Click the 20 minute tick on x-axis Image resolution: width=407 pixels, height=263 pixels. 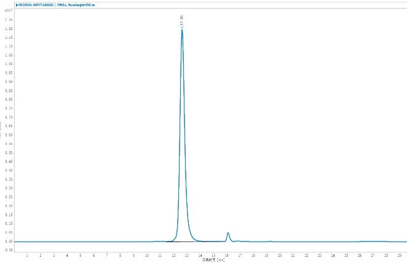[280, 254]
